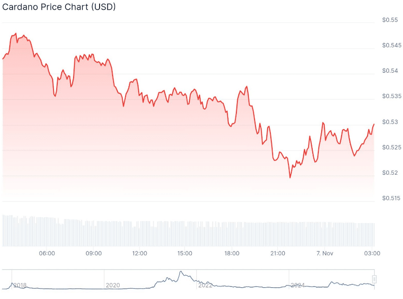Screen dimensions: 403x299
Task: Click the 03:00 label at axis end
Action: click(x=372, y=253)
